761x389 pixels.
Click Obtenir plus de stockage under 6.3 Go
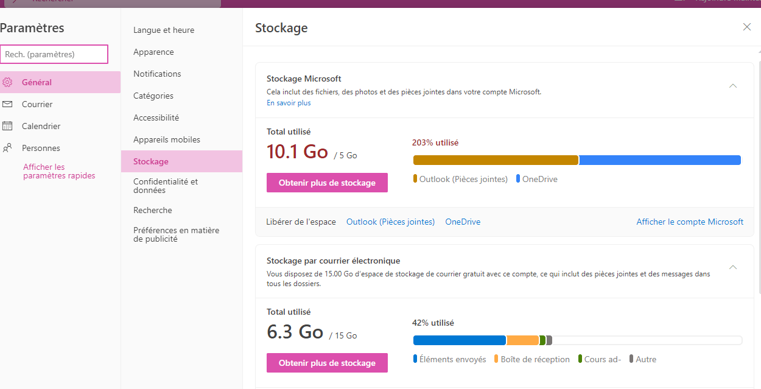327,363
